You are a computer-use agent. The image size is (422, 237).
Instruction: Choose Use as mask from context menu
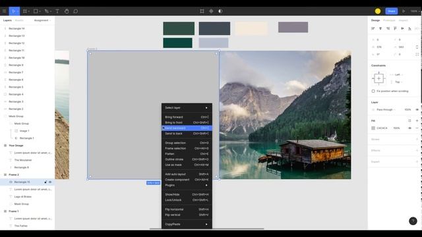pos(187,165)
